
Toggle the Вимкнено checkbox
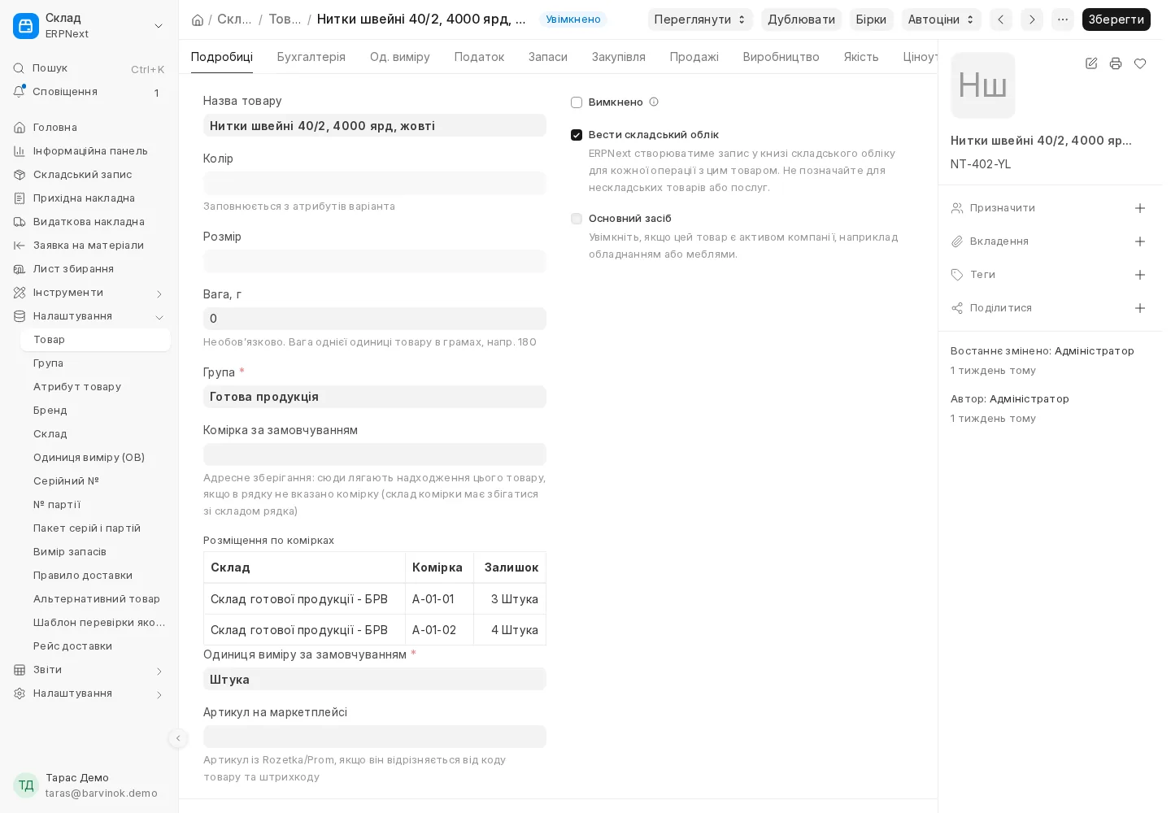tap(577, 102)
